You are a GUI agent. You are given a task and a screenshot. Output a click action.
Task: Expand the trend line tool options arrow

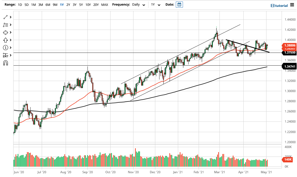tap(11, 17)
